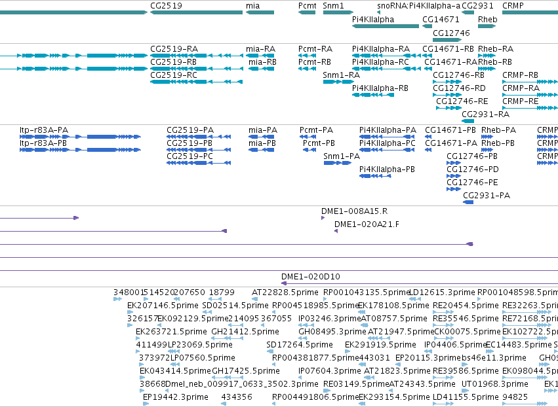The image size is (558, 407).
Task: Select the mia-RB transcript
Action: click(261, 69)
